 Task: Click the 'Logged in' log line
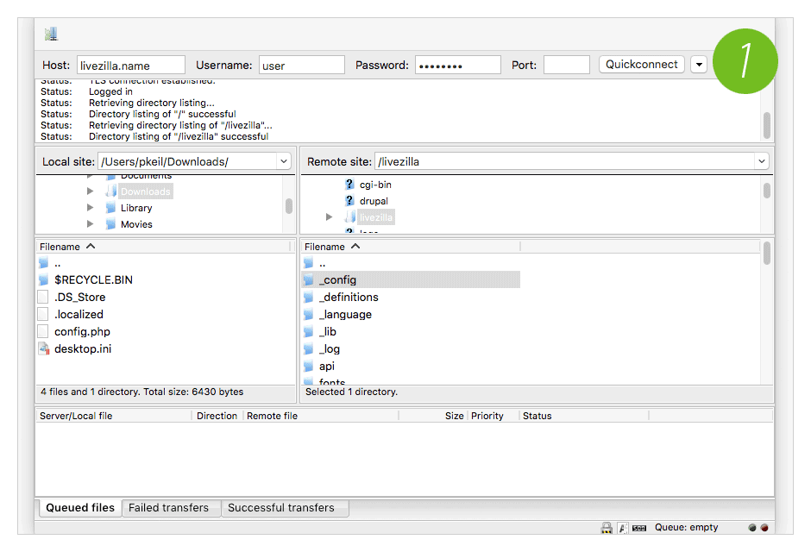point(110,91)
